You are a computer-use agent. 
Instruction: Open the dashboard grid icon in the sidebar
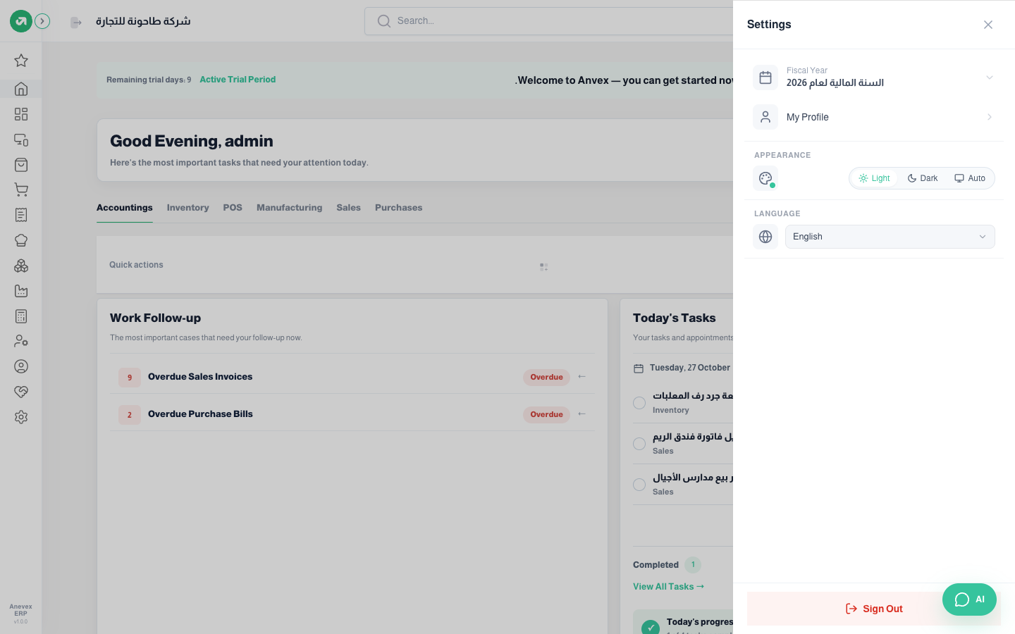coord(21,114)
